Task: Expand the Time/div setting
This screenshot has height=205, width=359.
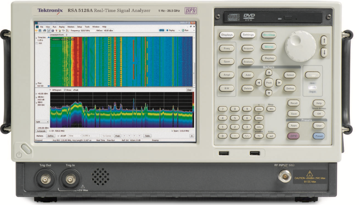Action: point(36,37)
